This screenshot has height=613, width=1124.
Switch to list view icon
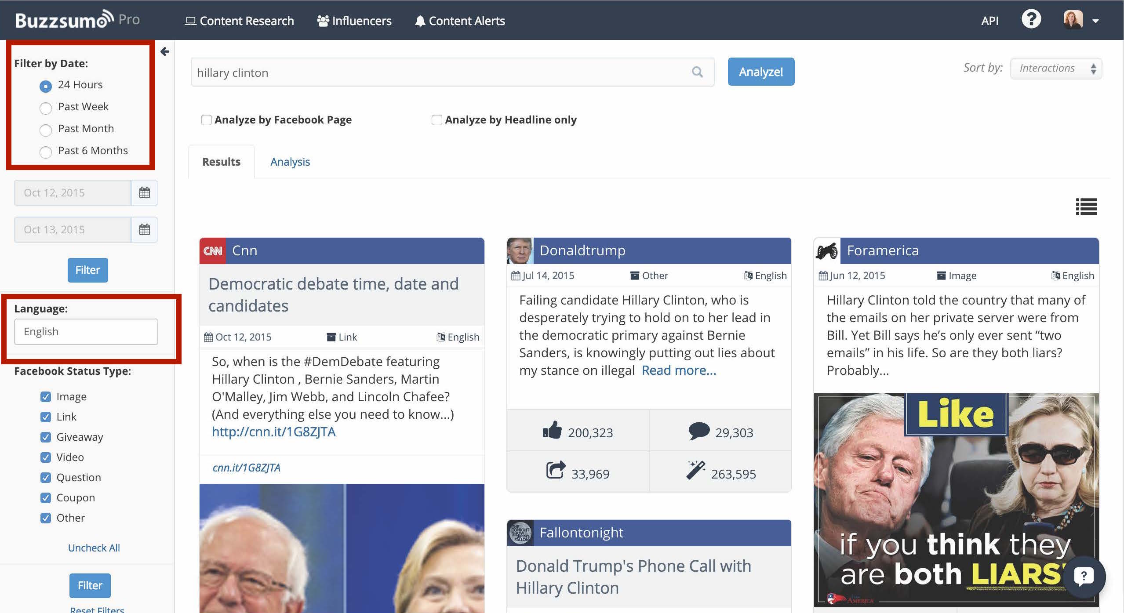1086,207
